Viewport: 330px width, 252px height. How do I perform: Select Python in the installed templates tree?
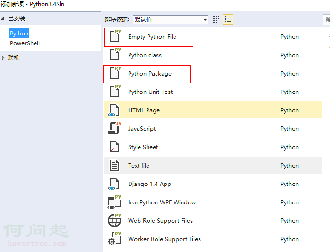point(19,34)
